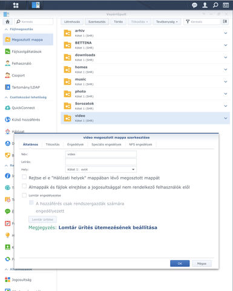Enable hiding folder in Hálózati helyek
This screenshot has width=233, height=291.
click(x=24, y=177)
